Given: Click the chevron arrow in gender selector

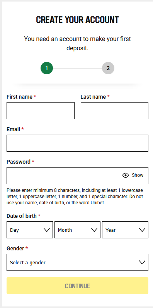Looking at the screenshot, I should (x=142, y=262).
